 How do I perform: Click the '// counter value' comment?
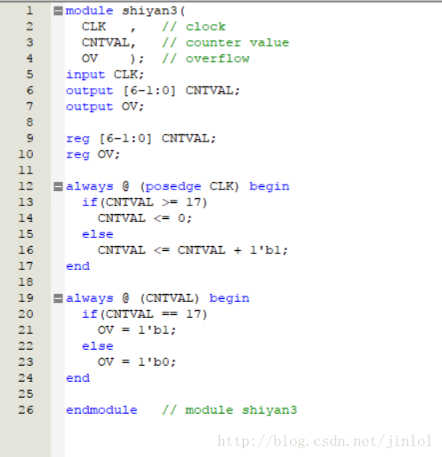[225, 42]
